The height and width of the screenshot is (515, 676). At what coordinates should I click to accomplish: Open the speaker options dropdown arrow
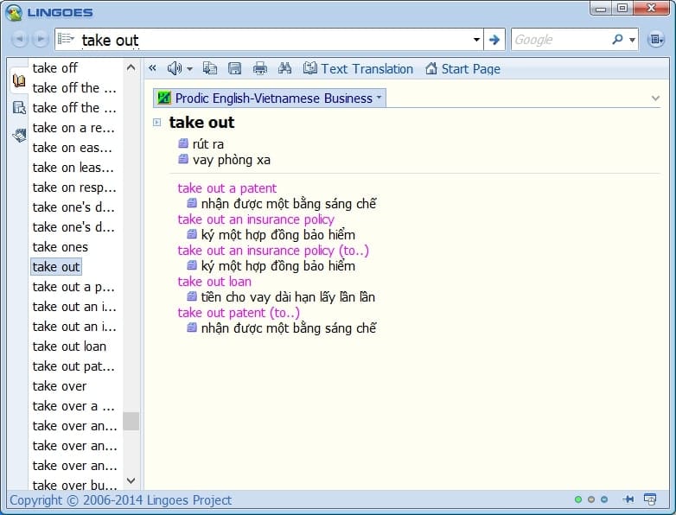coord(189,69)
